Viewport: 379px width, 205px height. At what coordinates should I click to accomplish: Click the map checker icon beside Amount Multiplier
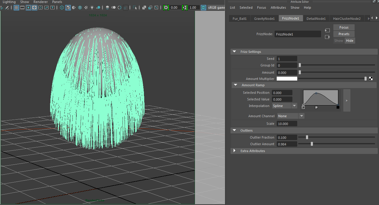(x=371, y=79)
